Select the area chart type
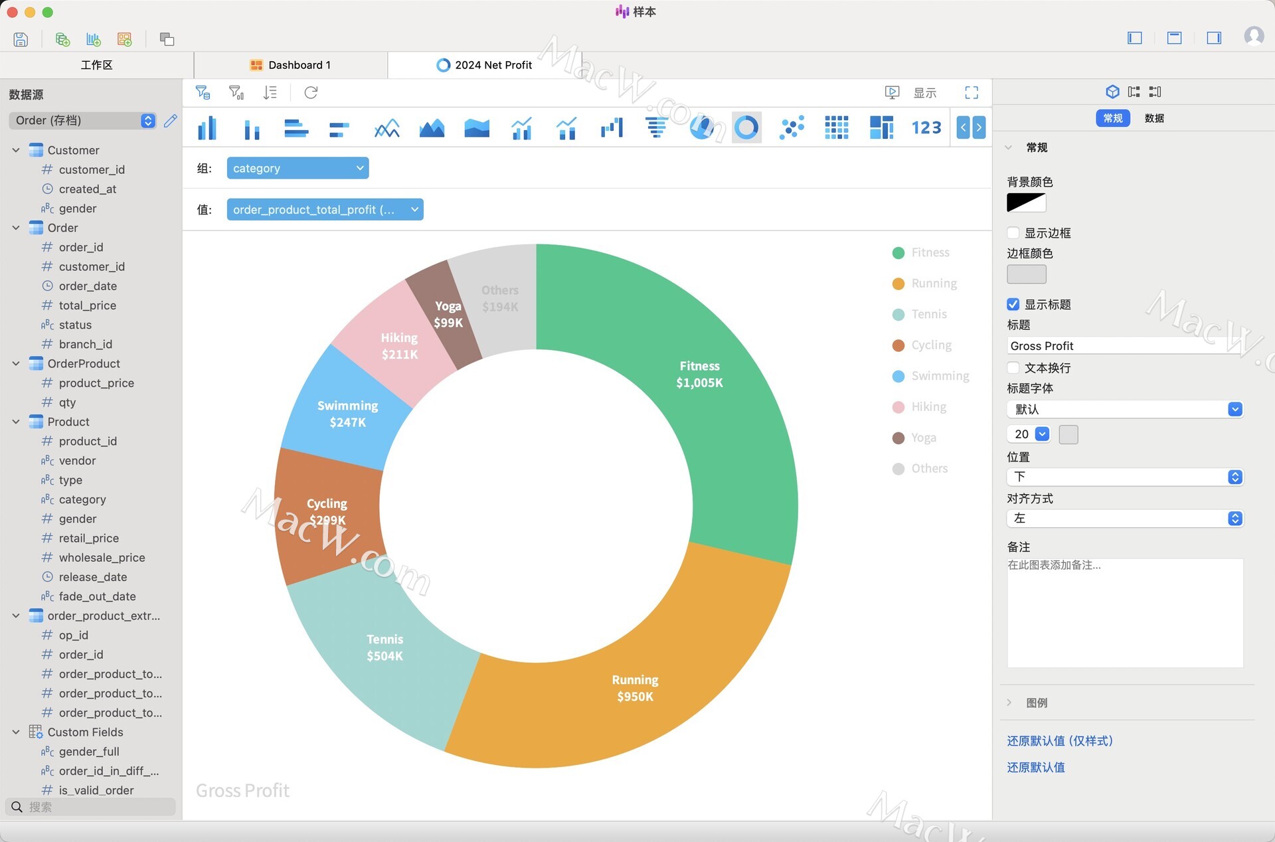The image size is (1275, 842). coord(432,127)
